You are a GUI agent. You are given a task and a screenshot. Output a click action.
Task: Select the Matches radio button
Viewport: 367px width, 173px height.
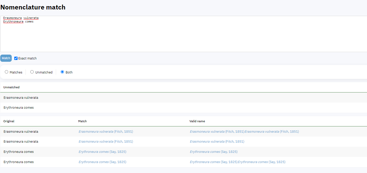pos(7,72)
